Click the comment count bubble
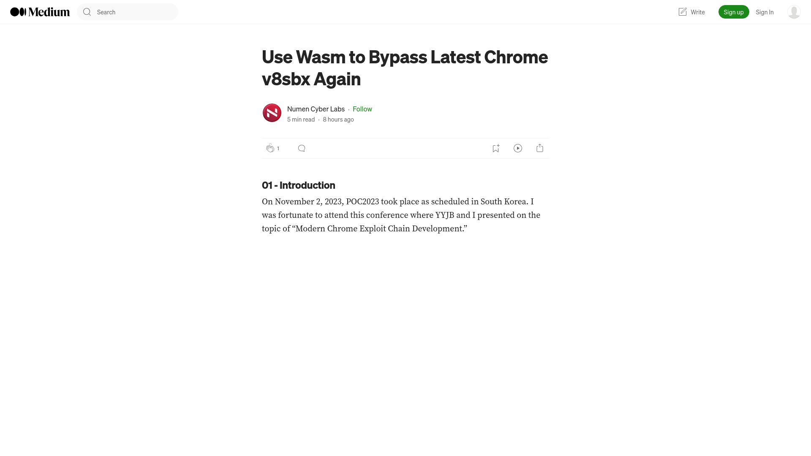This screenshot has height=456, width=811. [x=301, y=148]
